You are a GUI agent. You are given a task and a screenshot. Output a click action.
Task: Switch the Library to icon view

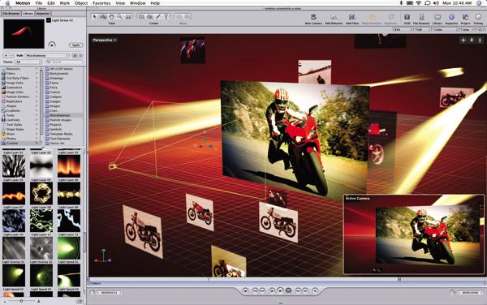75,55
